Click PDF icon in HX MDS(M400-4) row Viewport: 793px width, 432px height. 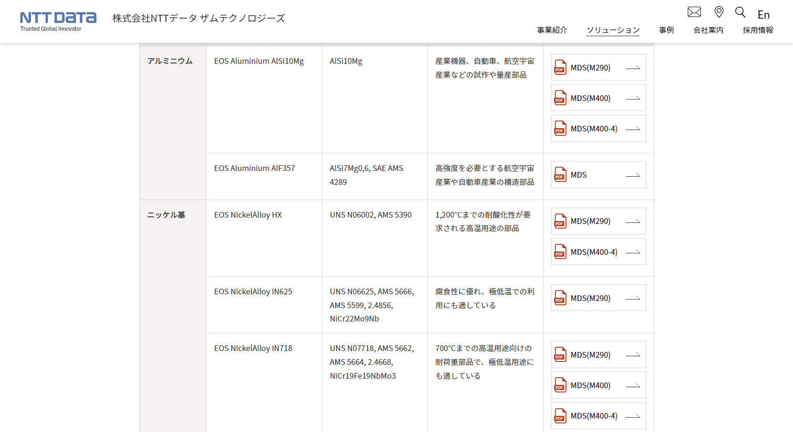pyautogui.click(x=560, y=251)
